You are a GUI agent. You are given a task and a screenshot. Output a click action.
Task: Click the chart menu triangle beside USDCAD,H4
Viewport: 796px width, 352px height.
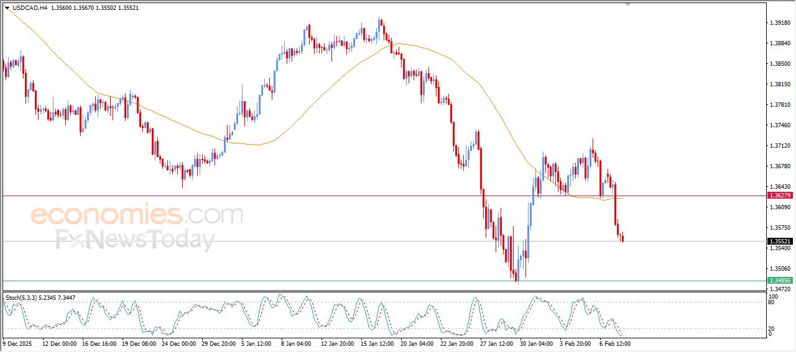click(7, 8)
